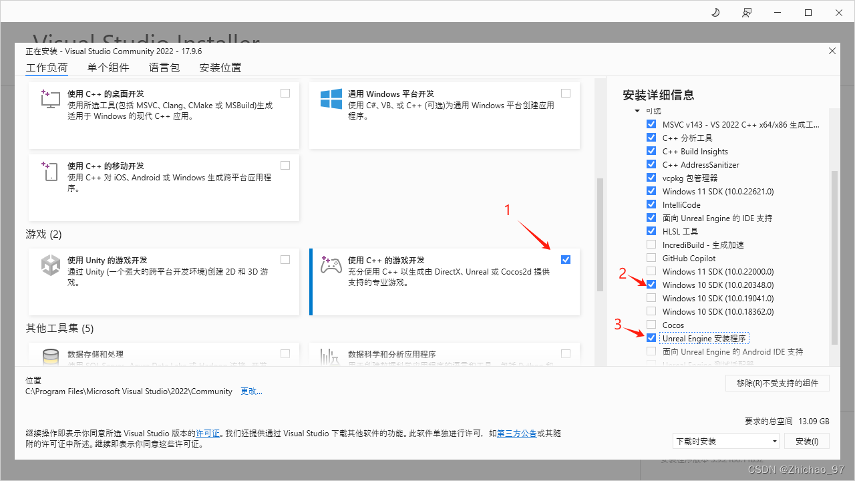The height and width of the screenshot is (481, 855).
Task: Open the installation locations tab
Action: [x=220, y=67]
